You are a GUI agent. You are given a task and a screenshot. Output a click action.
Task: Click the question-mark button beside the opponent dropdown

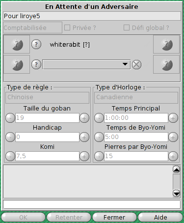coord(36,64)
